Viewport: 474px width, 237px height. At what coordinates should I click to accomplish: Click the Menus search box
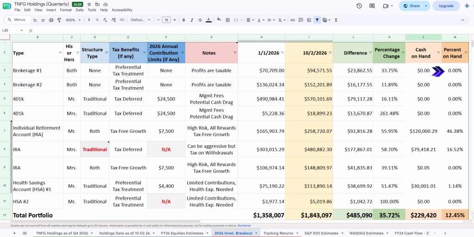(18, 20)
